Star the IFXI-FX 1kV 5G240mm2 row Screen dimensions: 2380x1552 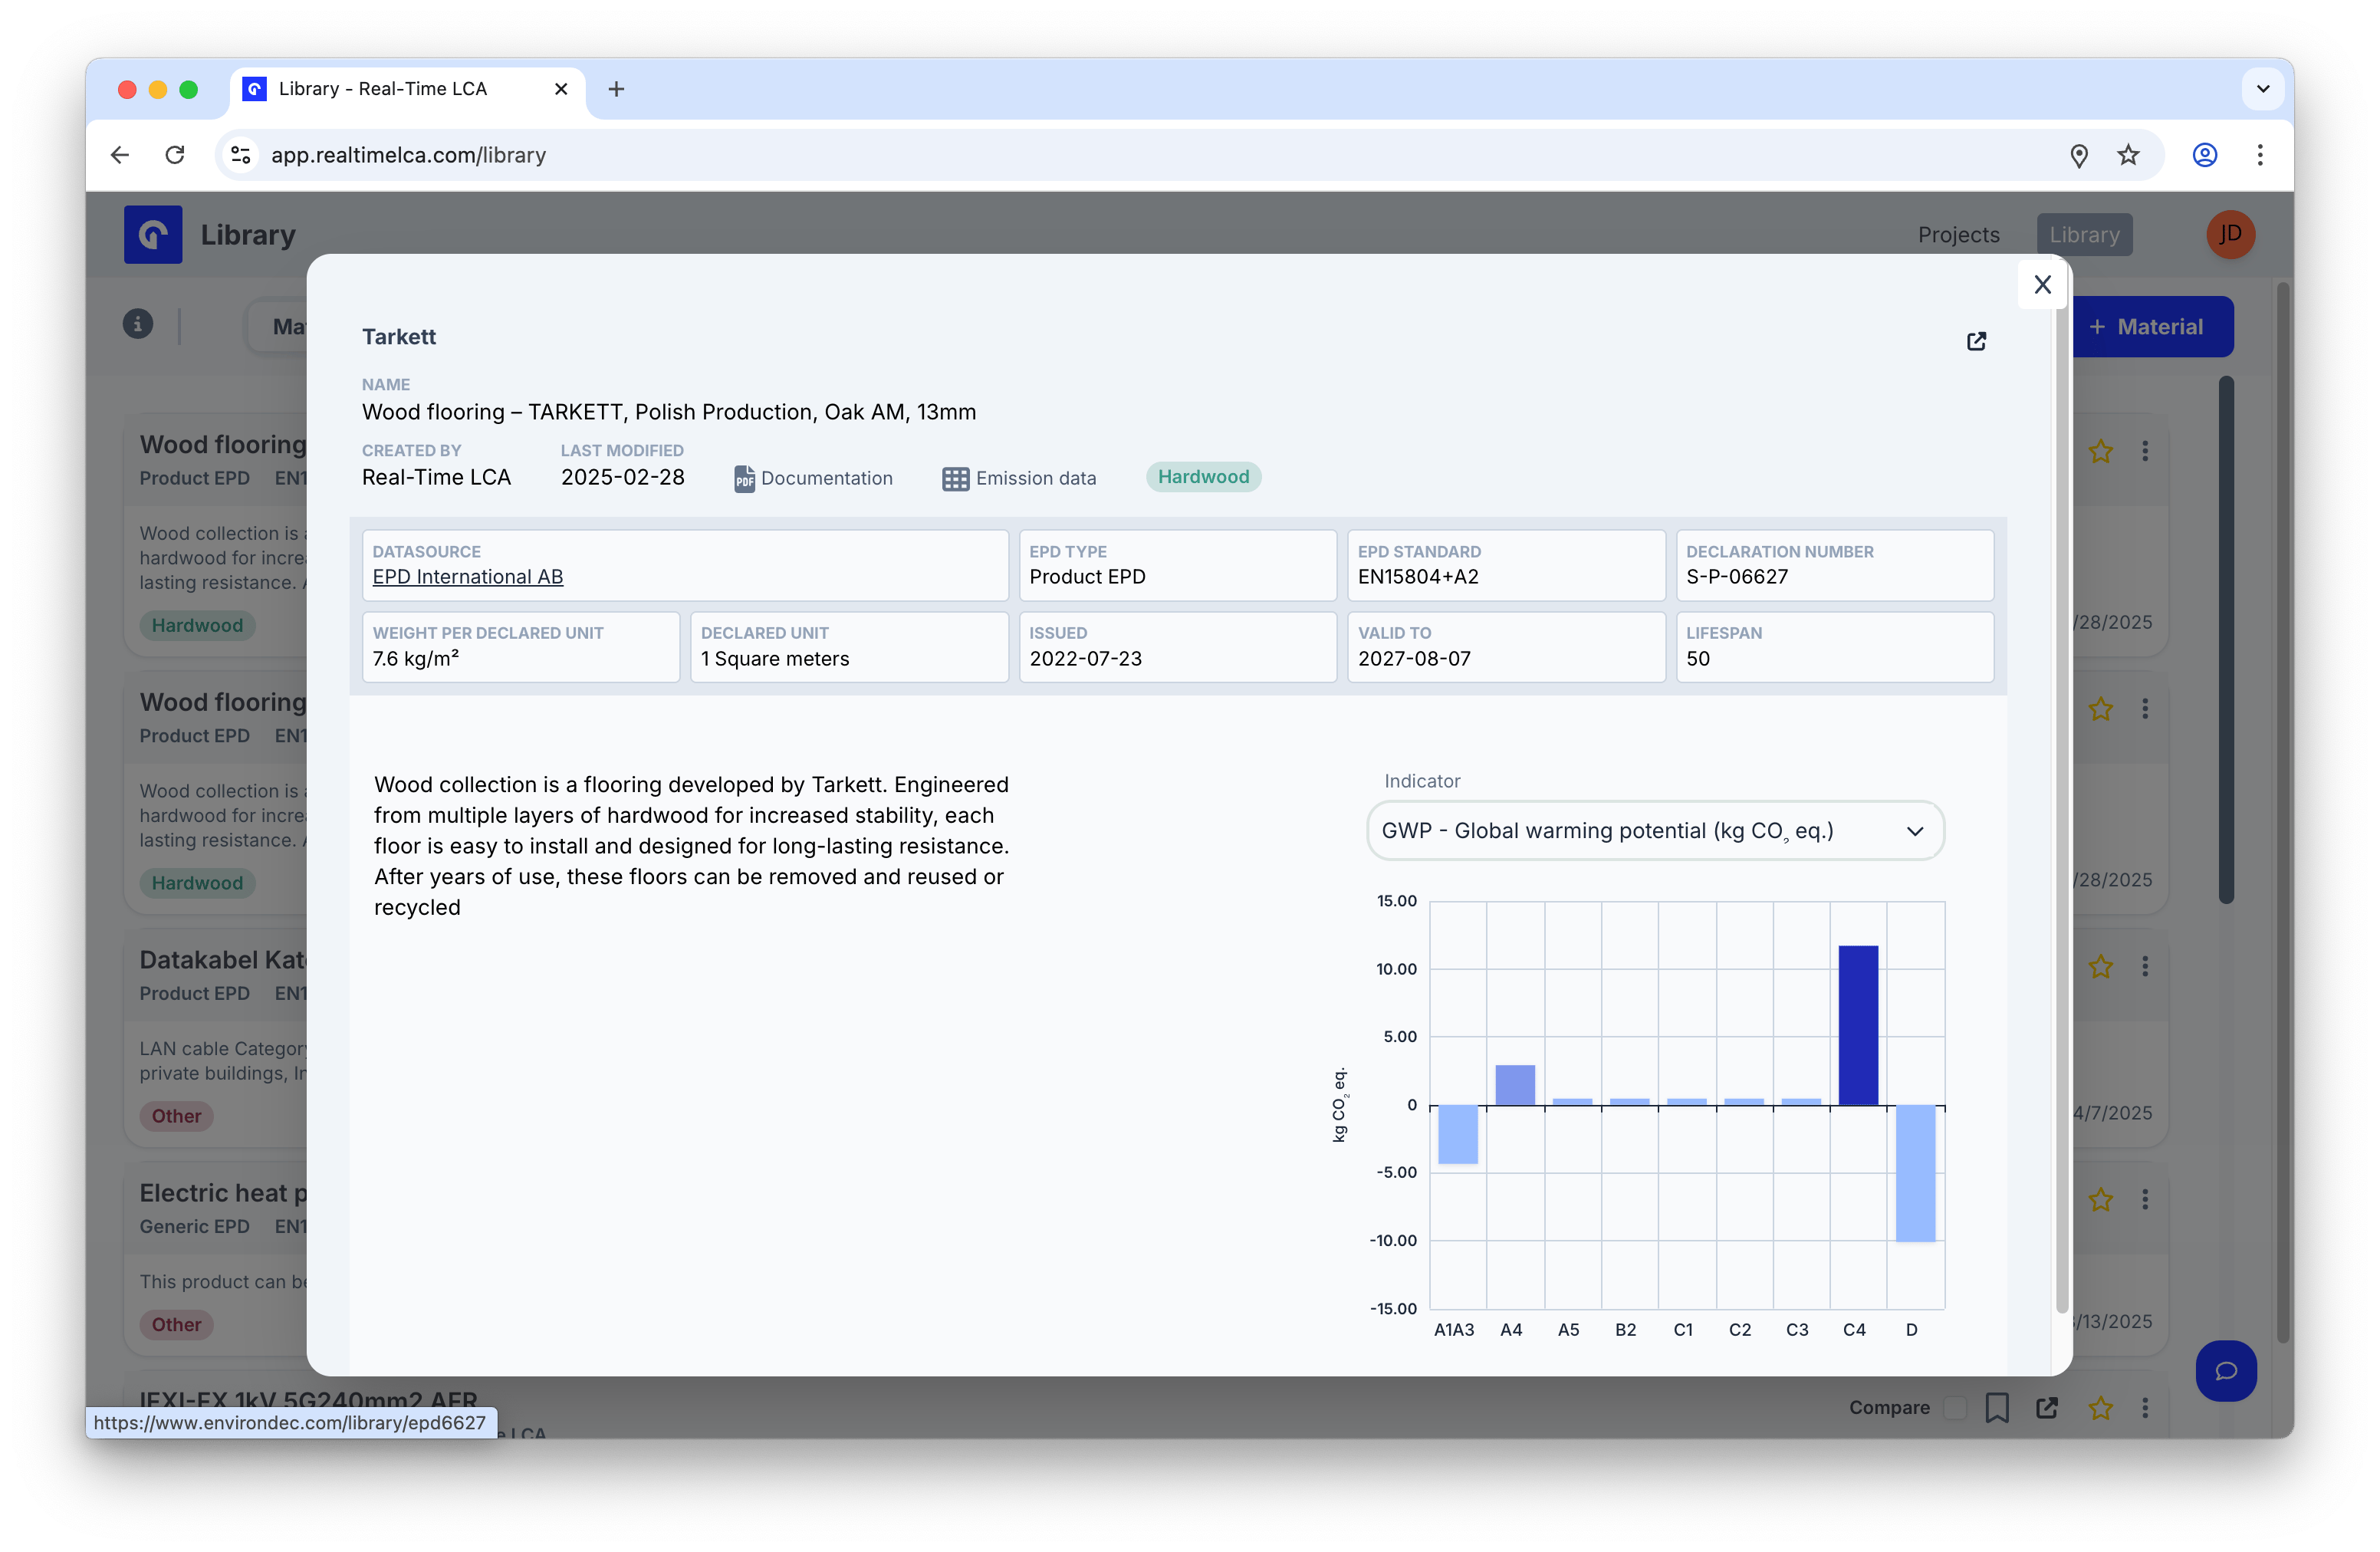pyautogui.click(x=2101, y=1408)
